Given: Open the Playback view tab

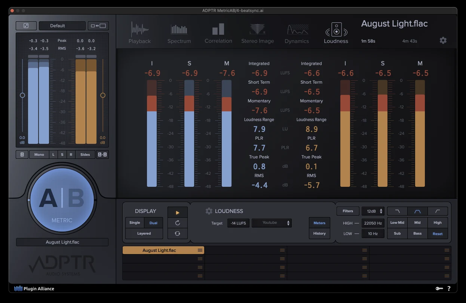Looking at the screenshot, I should tap(140, 33).
